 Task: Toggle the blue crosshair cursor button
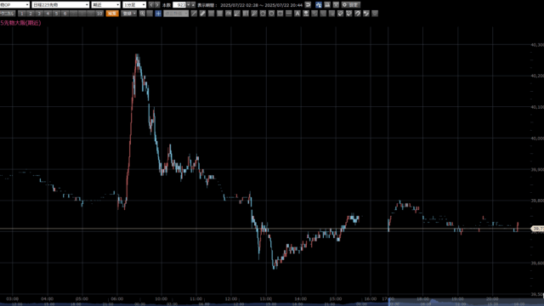pyautogui.click(x=158, y=14)
